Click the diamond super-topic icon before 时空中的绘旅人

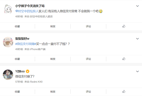tap(17, 11)
